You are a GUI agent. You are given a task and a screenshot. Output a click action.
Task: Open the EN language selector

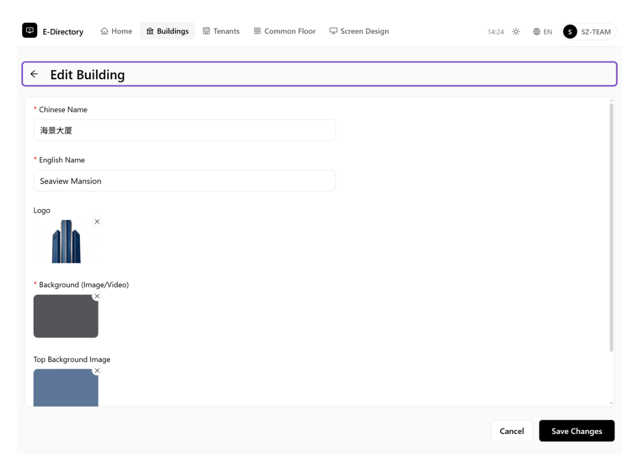pos(542,32)
